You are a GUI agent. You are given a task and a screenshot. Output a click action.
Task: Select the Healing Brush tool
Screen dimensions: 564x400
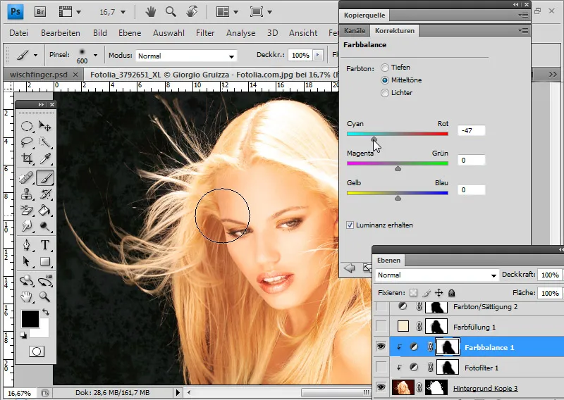pos(27,178)
